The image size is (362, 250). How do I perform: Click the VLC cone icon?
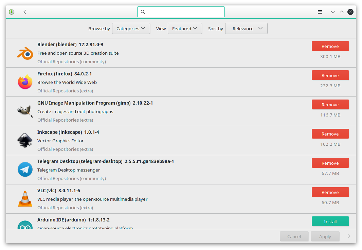[25, 198]
